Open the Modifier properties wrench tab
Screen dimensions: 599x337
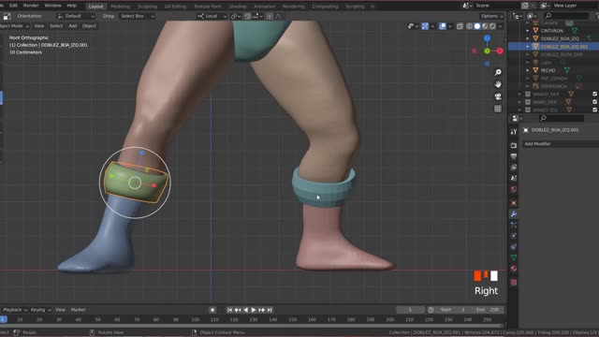514,214
